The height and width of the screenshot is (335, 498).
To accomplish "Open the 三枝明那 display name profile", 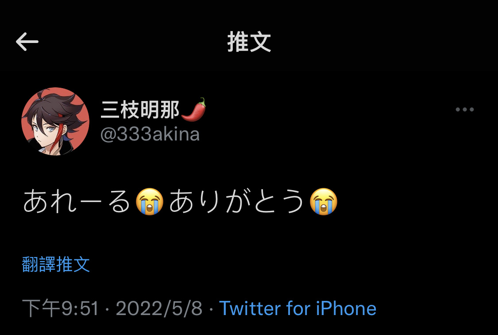I will click(140, 109).
